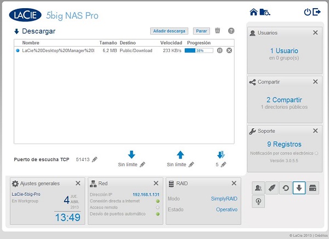Select the LaCie%20Desktop%20Manager download row name
The height and width of the screenshot is (239, 329).
click(58, 50)
